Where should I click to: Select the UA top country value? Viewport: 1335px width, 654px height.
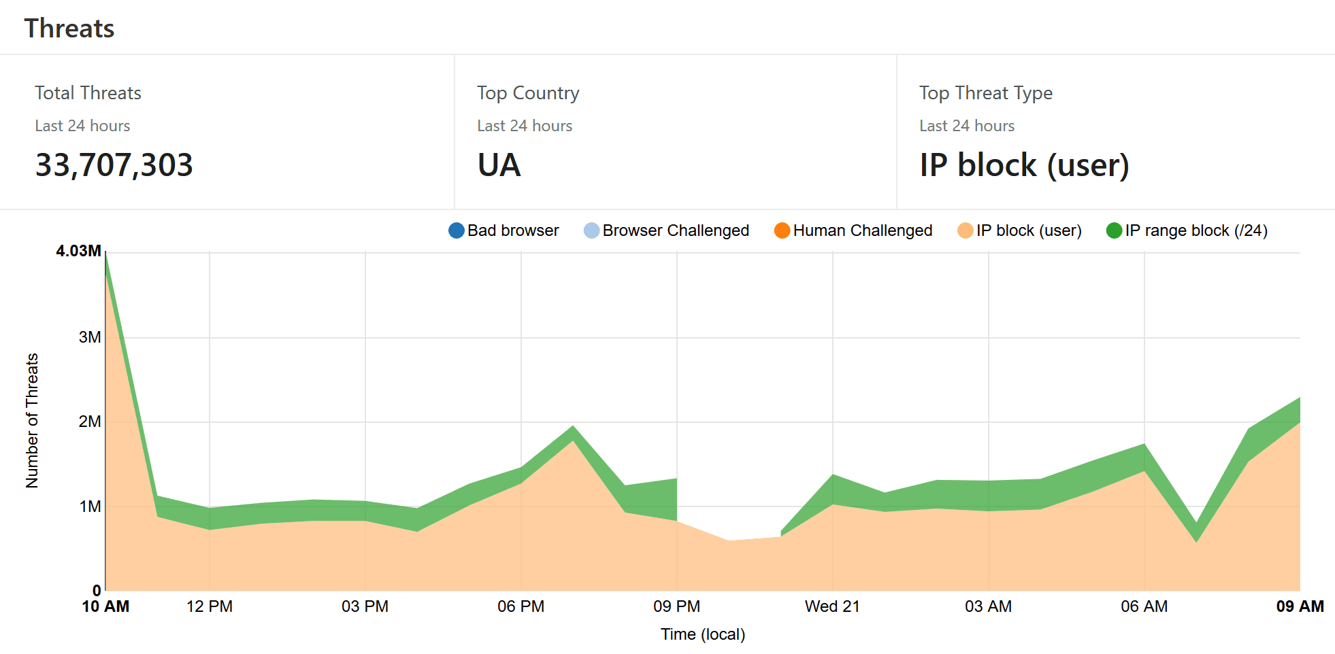tap(499, 165)
